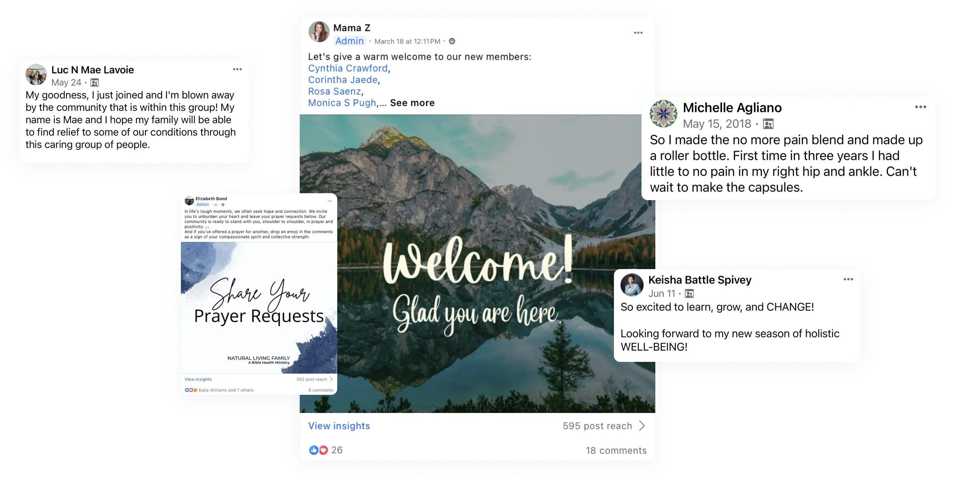Open the 18 comments link
955x483 pixels.
click(616, 450)
